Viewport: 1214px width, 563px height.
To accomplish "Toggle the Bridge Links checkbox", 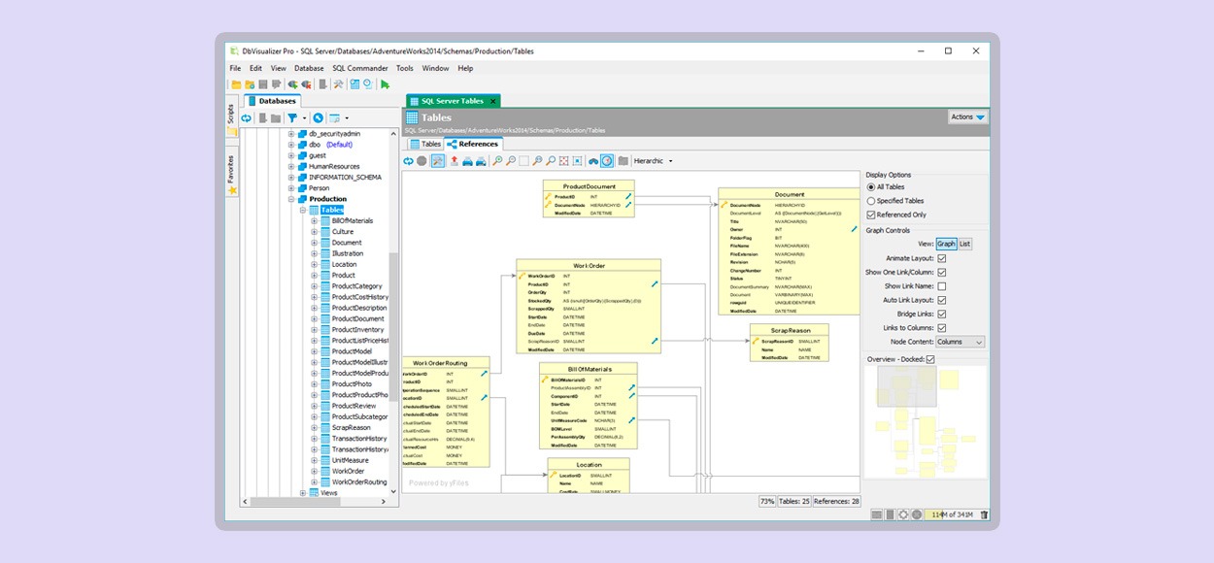I will 941,315.
